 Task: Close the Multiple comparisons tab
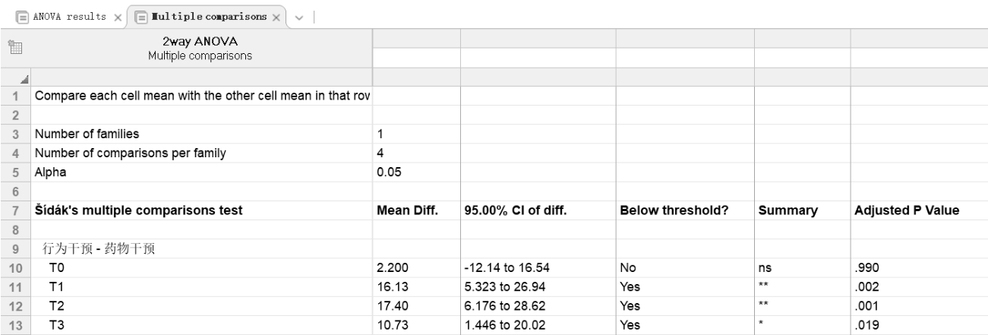pyautogui.click(x=276, y=17)
